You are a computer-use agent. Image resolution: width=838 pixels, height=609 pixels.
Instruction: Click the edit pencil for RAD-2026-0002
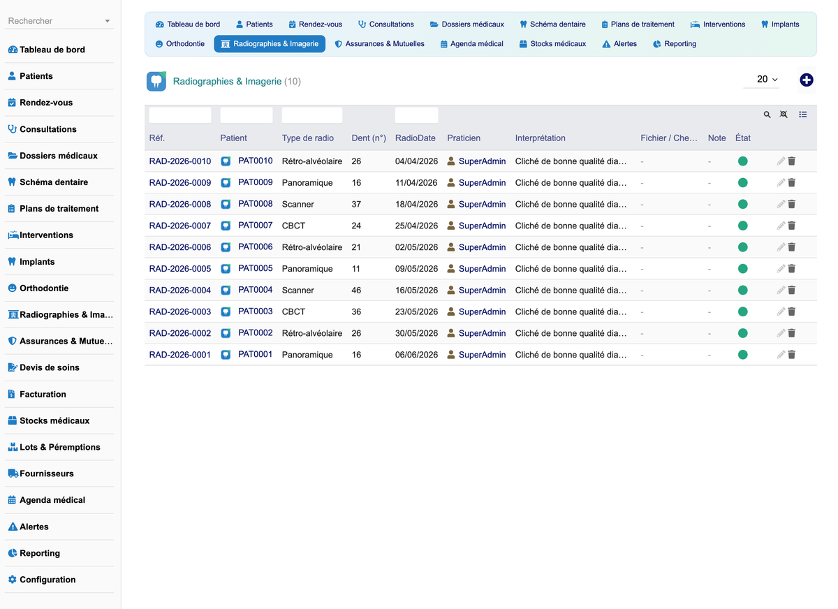[x=781, y=333]
